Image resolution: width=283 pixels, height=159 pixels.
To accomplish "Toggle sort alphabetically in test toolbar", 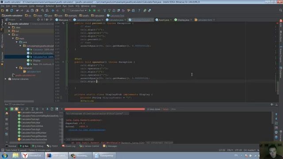I will 22,109.
